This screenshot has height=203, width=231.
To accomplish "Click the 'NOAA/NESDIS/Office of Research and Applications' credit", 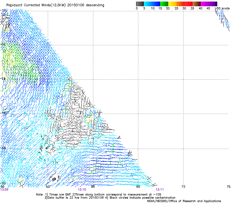I will (184, 201).
